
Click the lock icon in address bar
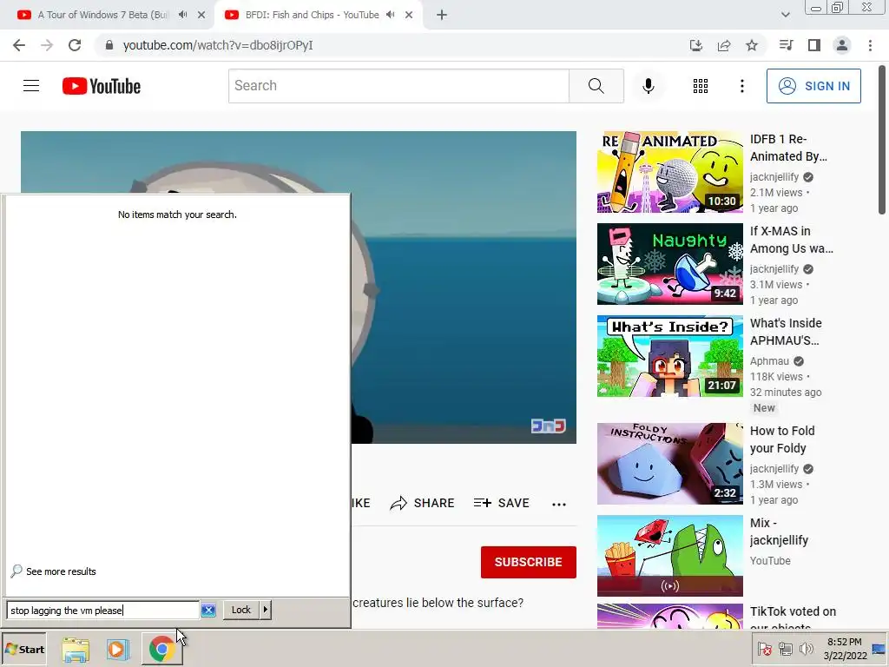(x=109, y=45)
